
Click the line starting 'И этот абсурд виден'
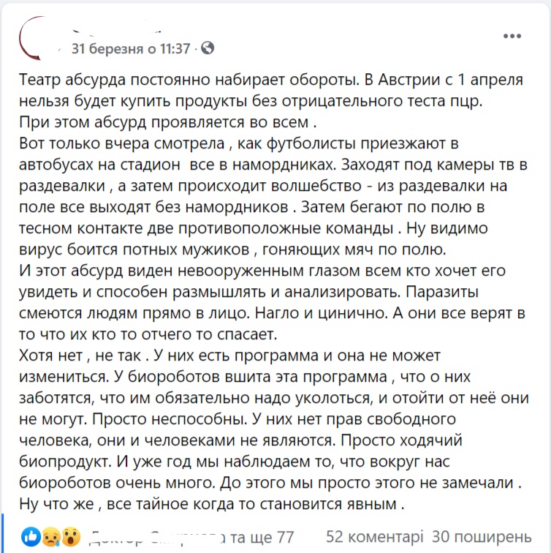[x=262, y=271]
